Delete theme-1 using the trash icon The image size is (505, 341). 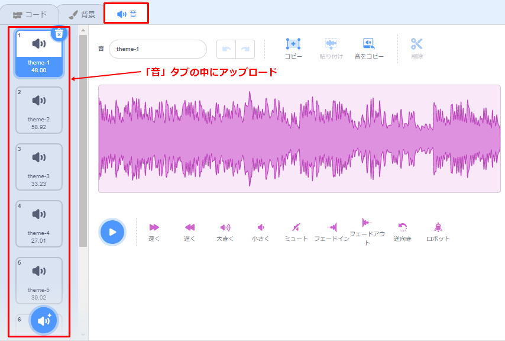coord(59,34)
